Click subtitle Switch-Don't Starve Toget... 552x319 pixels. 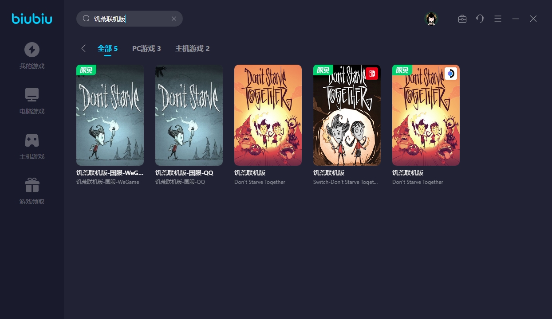point(346,182)
